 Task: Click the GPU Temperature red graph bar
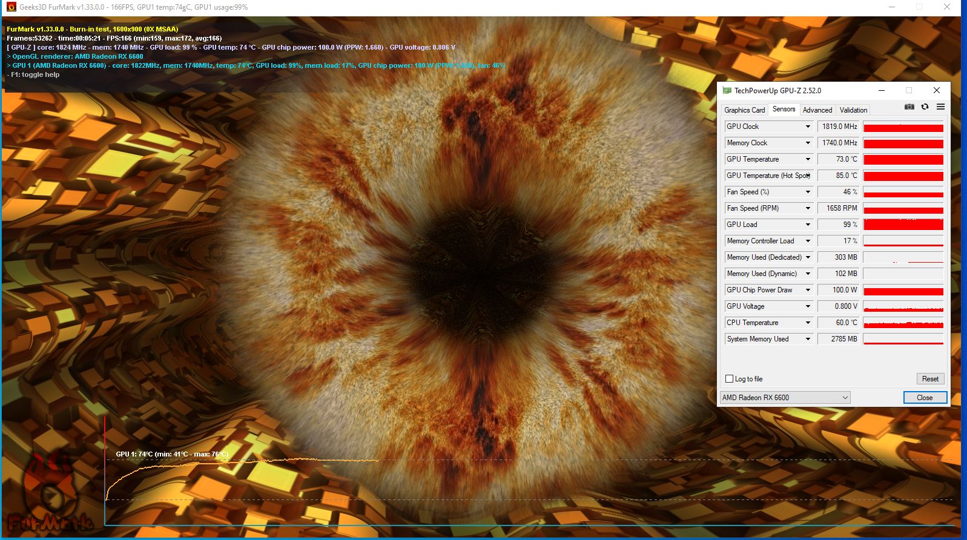(x=903, y=160)
